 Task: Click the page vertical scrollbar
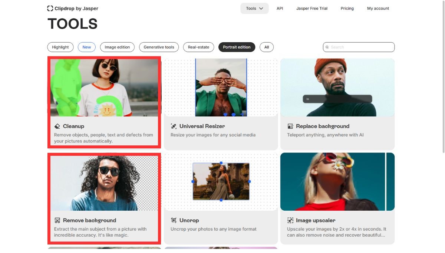[444, 76]
